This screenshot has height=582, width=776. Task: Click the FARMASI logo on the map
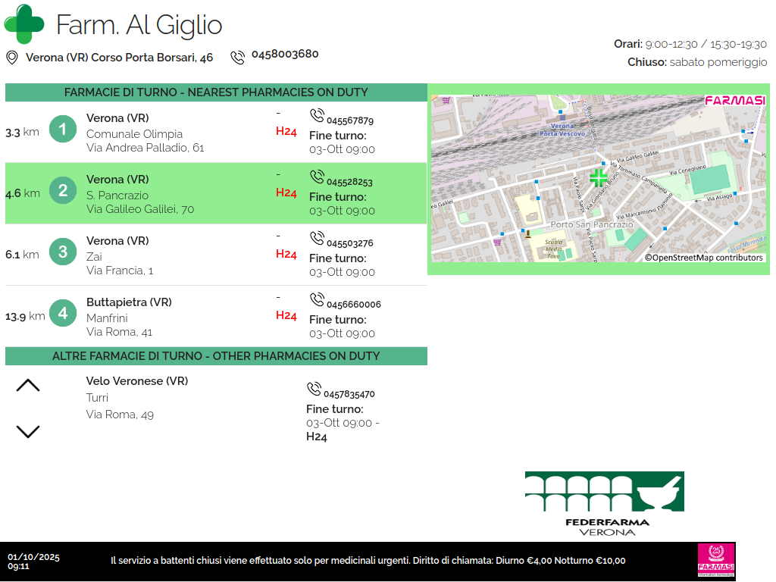(734, 101)
